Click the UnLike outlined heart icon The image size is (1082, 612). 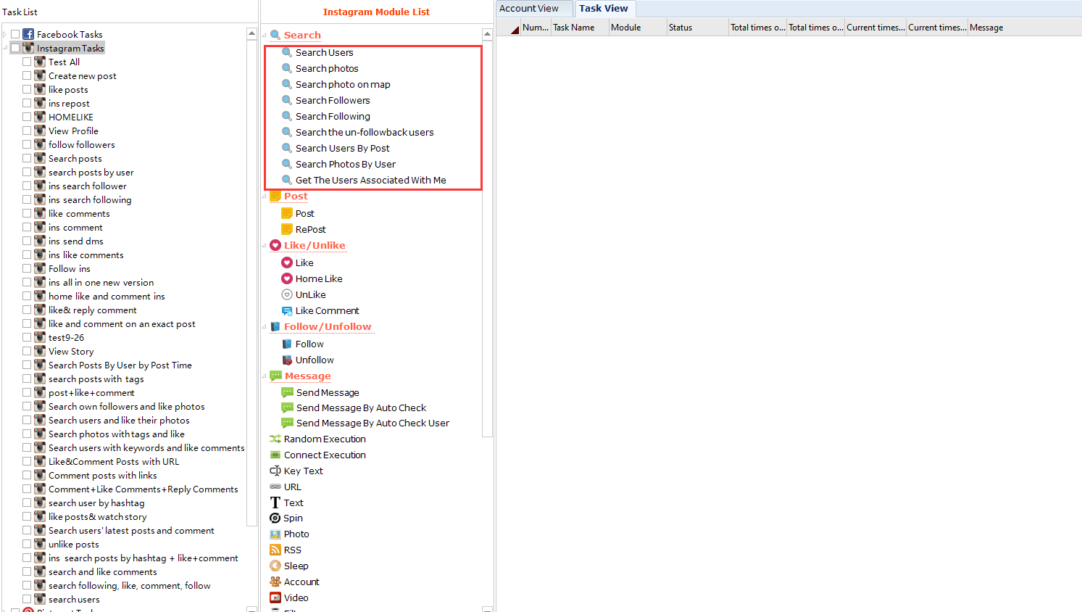[287, 294]
